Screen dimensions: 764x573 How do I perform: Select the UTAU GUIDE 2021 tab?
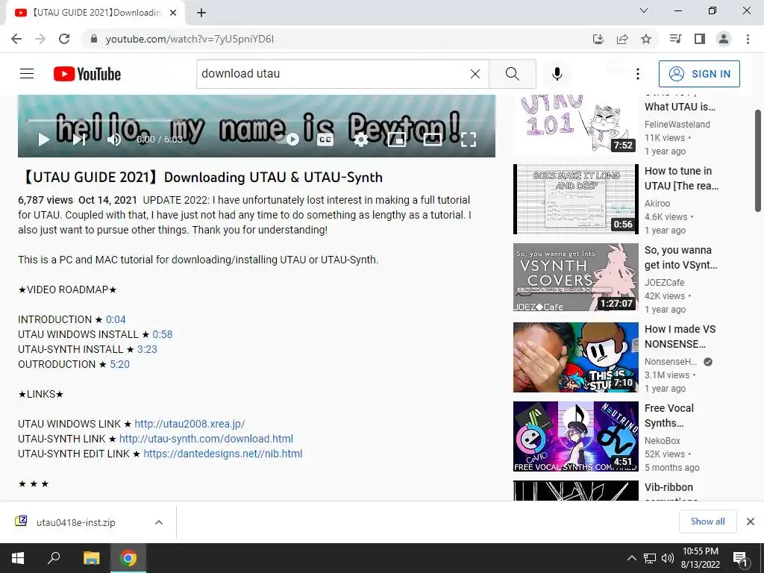[95, 13]
